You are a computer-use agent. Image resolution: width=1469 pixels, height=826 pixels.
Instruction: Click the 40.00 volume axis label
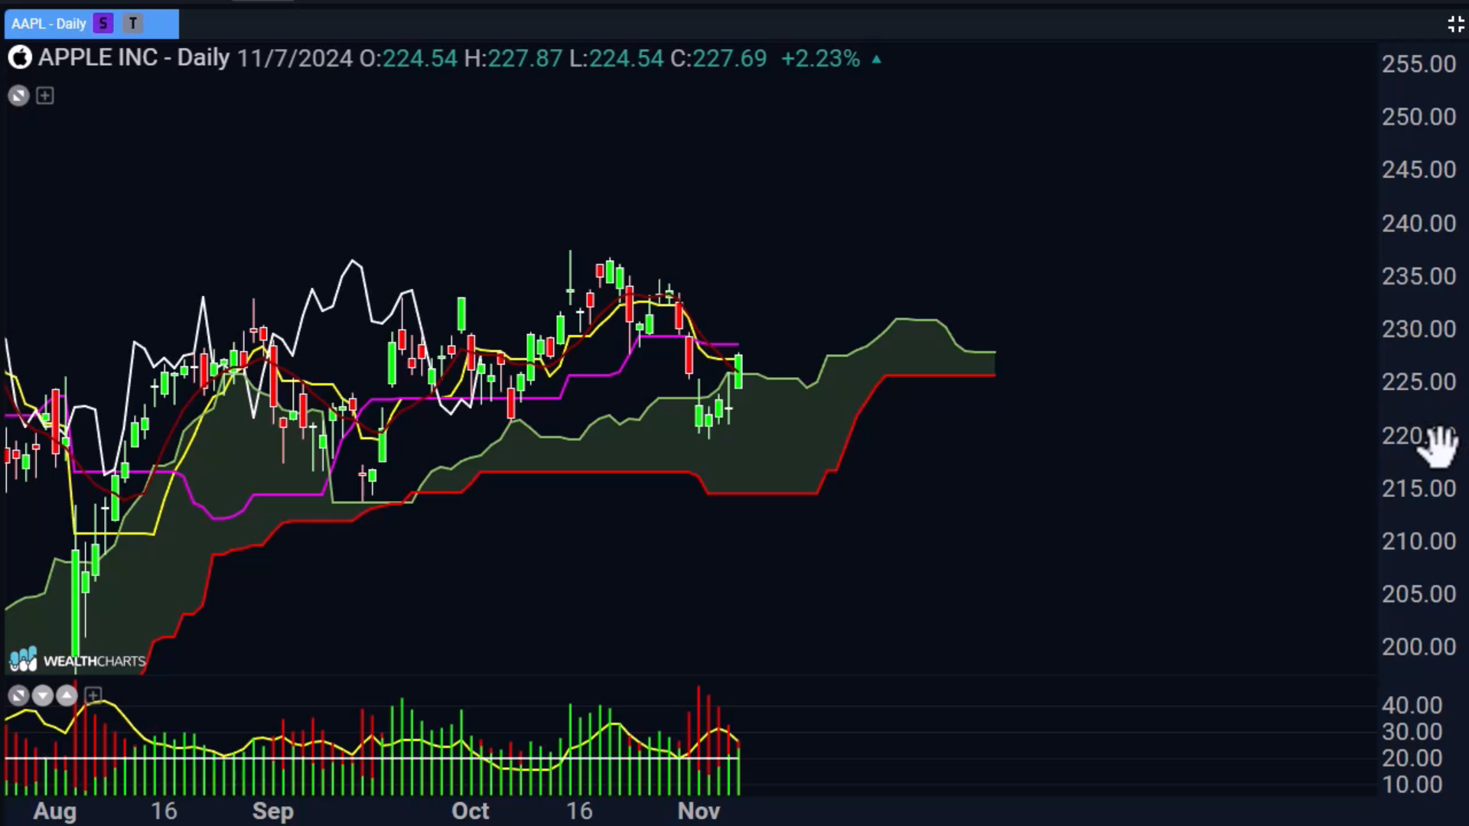(1412, 705)
